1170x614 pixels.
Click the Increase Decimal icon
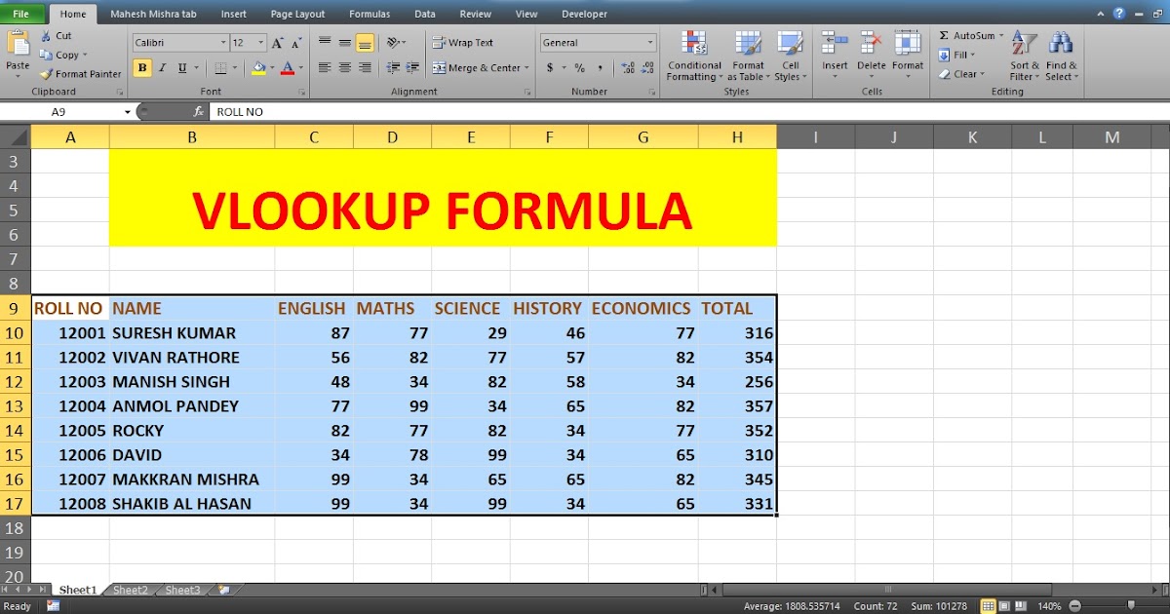[x=627, y=67]
